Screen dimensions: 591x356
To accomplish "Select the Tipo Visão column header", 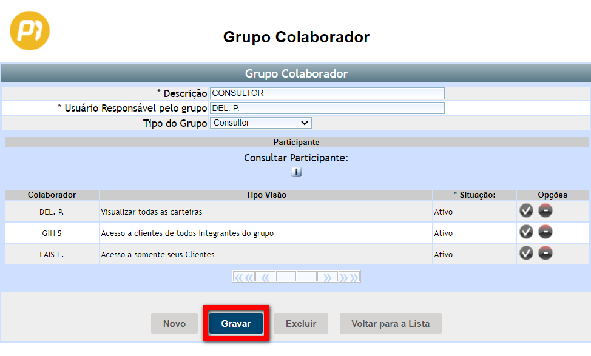I will 266,195.
